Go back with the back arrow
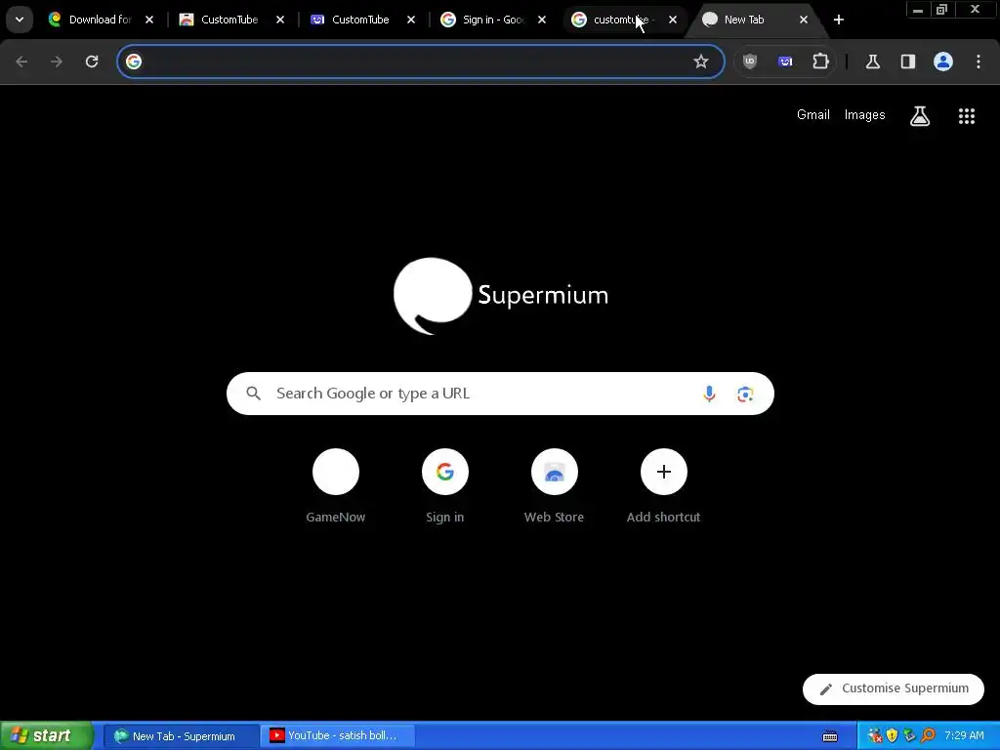The image size is (1000, 750). (x=21, y=62)
